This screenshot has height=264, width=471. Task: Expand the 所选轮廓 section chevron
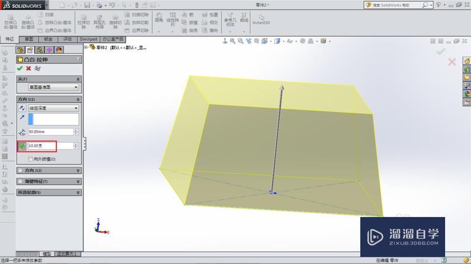[78, 193]
